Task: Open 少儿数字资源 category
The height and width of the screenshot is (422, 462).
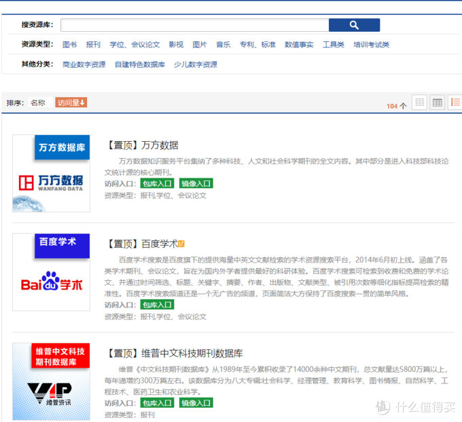Action: tap(196, 64)
